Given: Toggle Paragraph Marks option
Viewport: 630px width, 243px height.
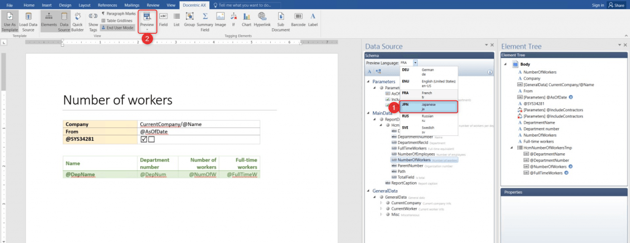Looking at the screenshot, I should (x=119, y=14).
